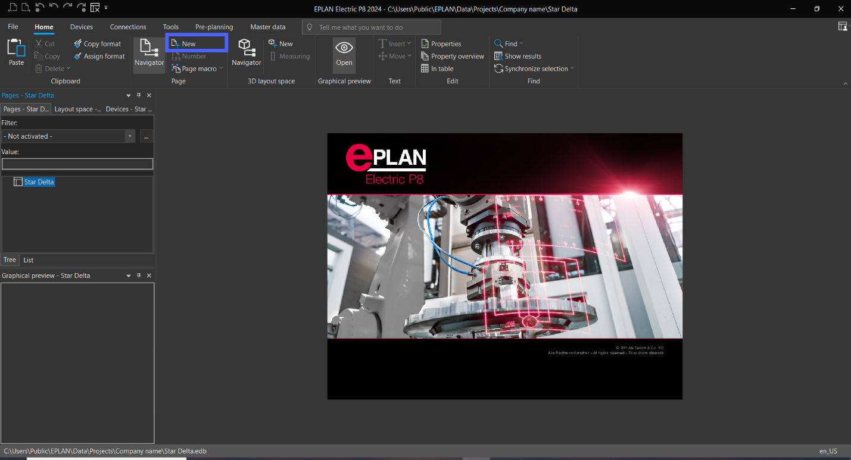Expand the Delete dropdown arrow
The width and height of the screenshot is (851, 460).
[68, 68]
